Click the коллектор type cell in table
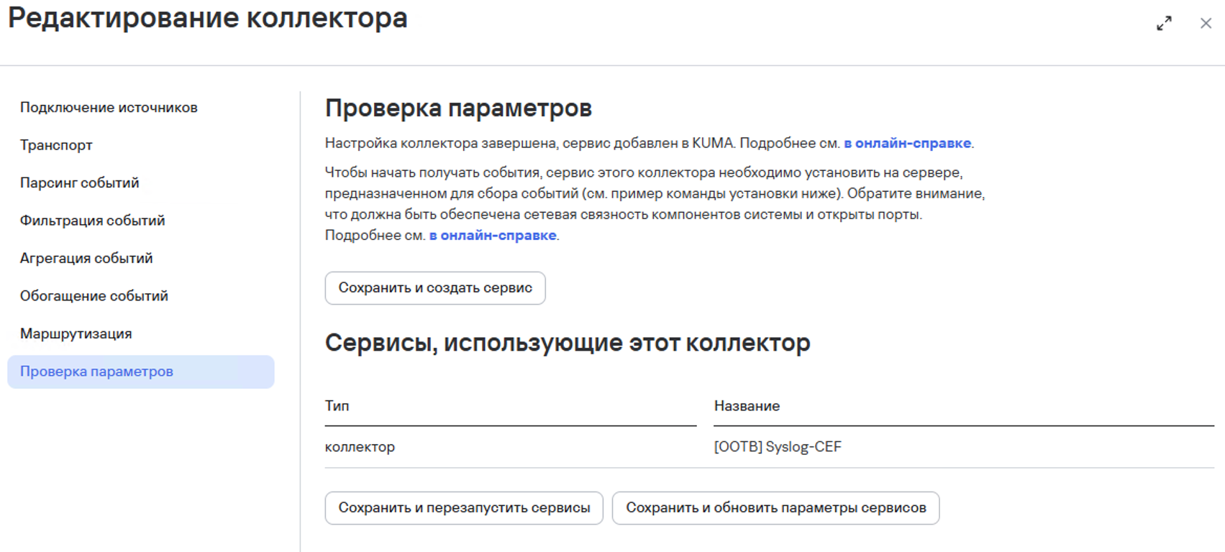Image resolution: width=1225 pixels, height=552 pixels. tap(360, 447)
